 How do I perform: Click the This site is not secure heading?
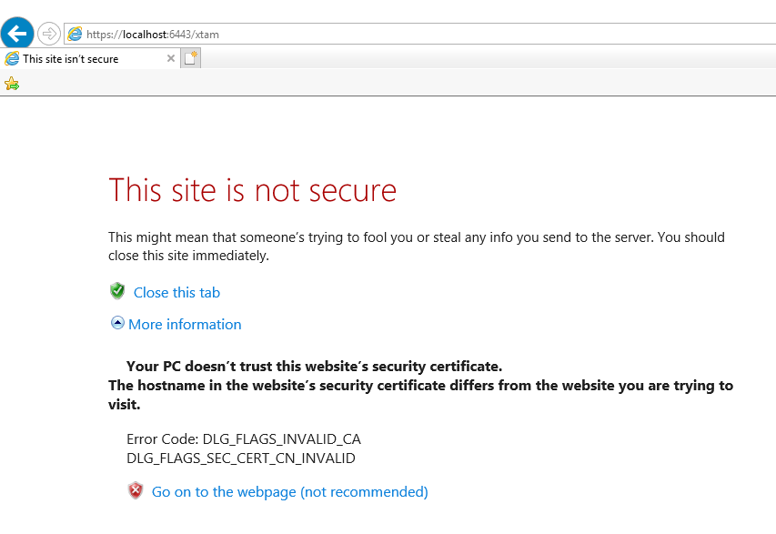click(x=252, y=191)
